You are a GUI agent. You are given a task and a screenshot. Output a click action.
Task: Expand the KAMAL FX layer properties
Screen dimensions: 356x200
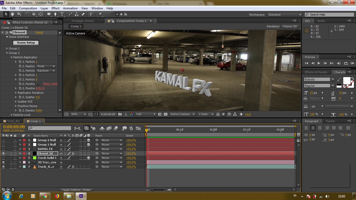20,149
